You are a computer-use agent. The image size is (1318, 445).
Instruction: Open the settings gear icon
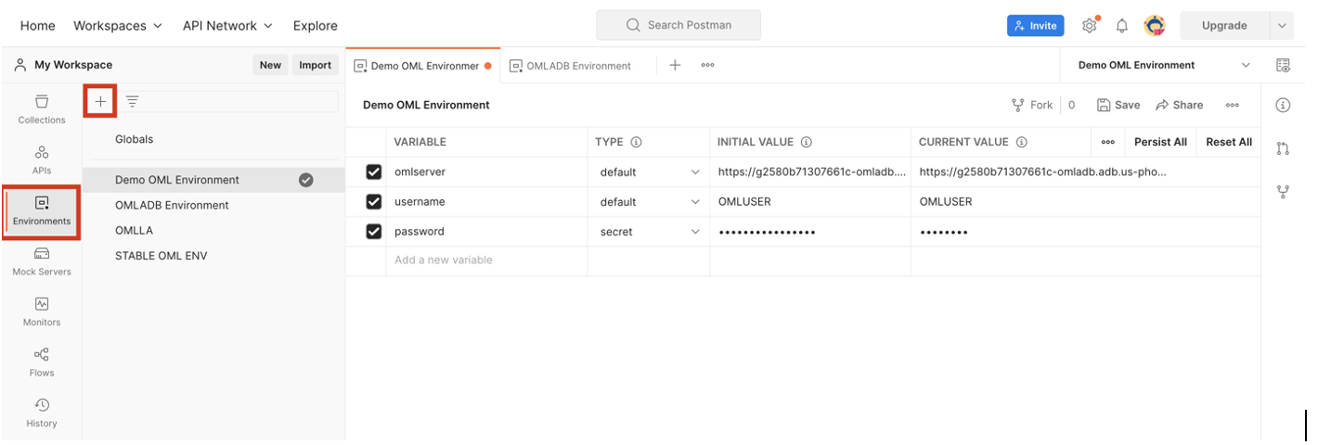(x=1090, y=26)
